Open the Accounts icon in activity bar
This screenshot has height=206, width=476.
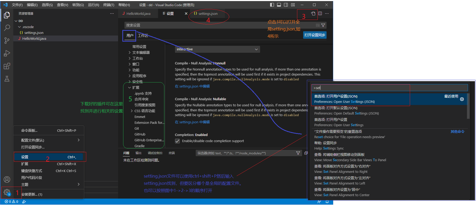7,179
